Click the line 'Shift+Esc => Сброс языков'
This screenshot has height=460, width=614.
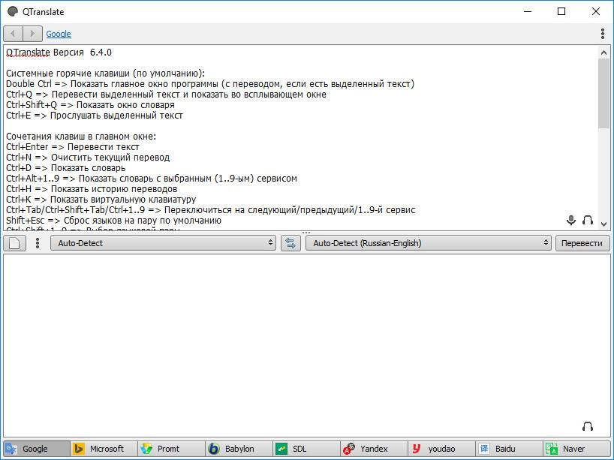click(x=113, y=221)
